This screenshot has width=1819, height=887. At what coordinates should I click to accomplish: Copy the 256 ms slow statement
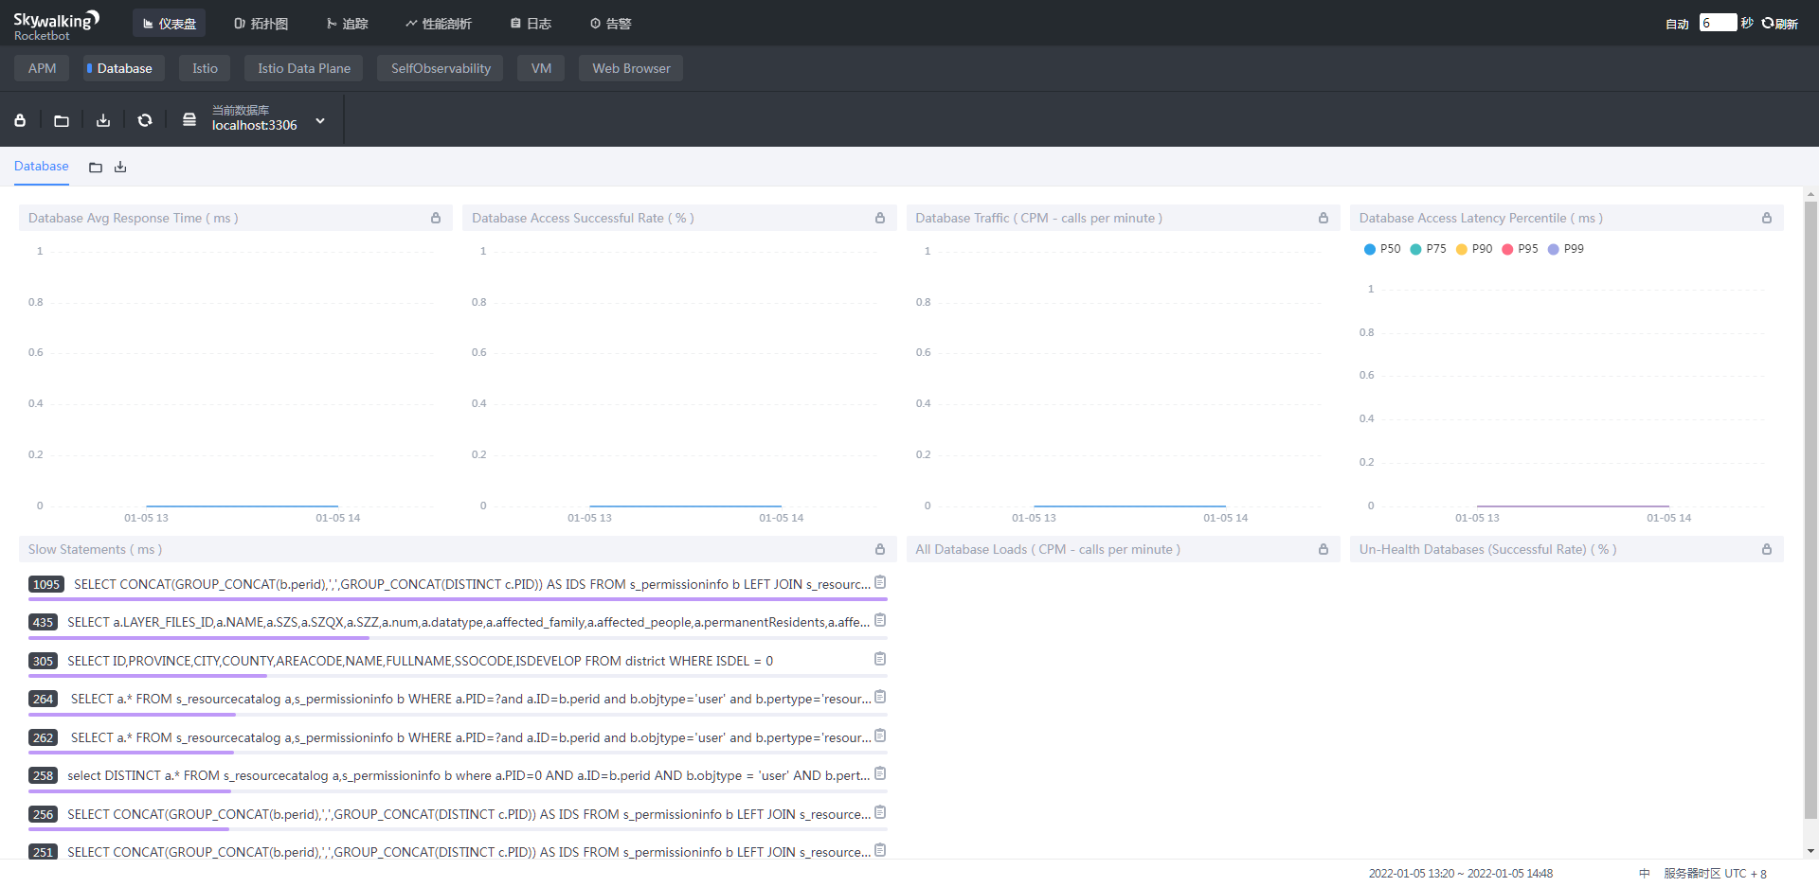click(x=880, y=812)
